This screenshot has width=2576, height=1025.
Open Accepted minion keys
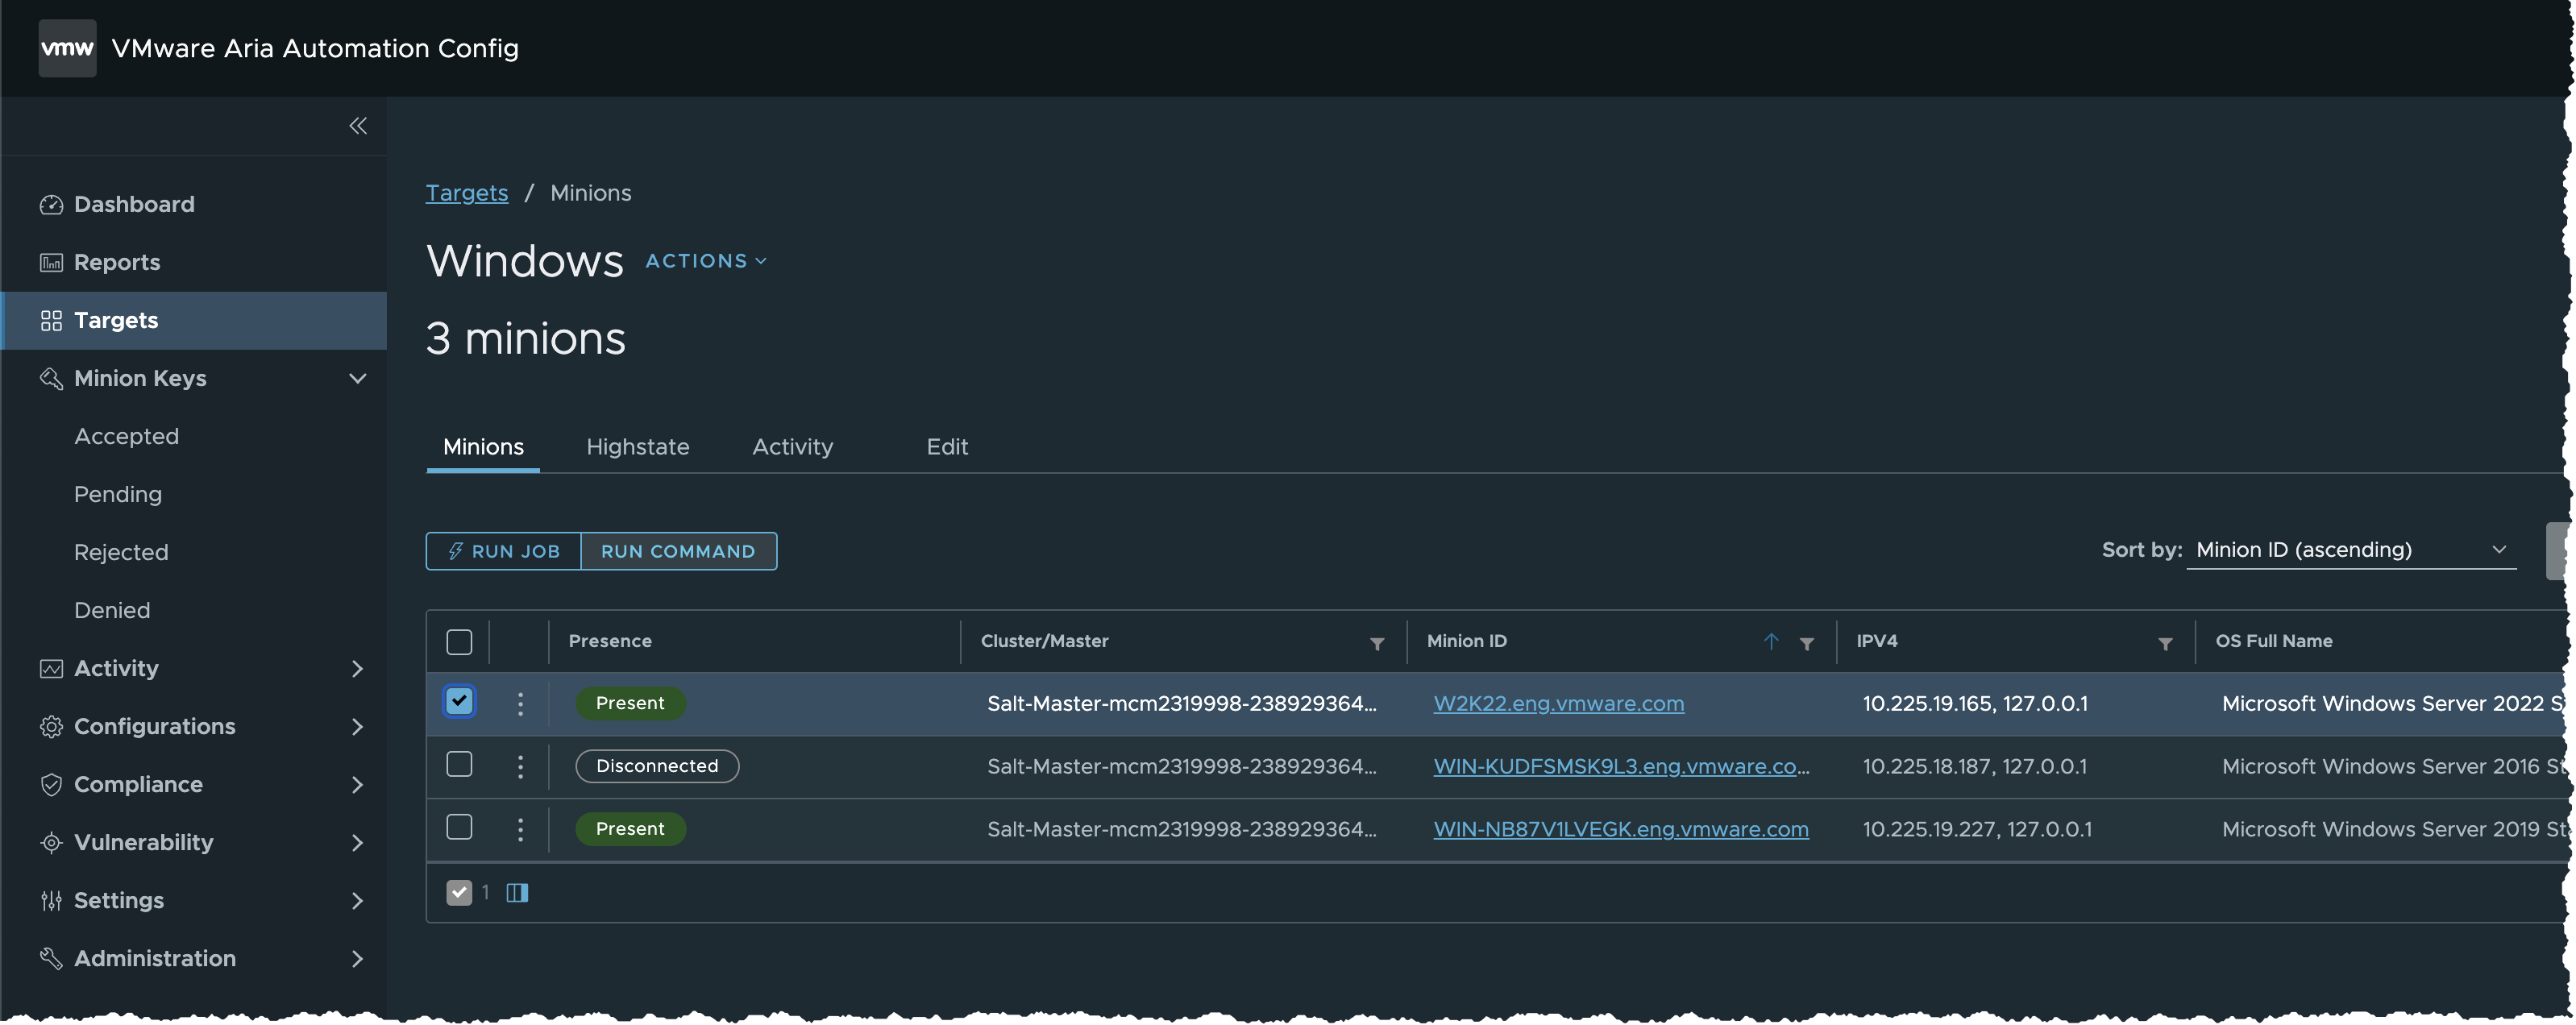126,436
